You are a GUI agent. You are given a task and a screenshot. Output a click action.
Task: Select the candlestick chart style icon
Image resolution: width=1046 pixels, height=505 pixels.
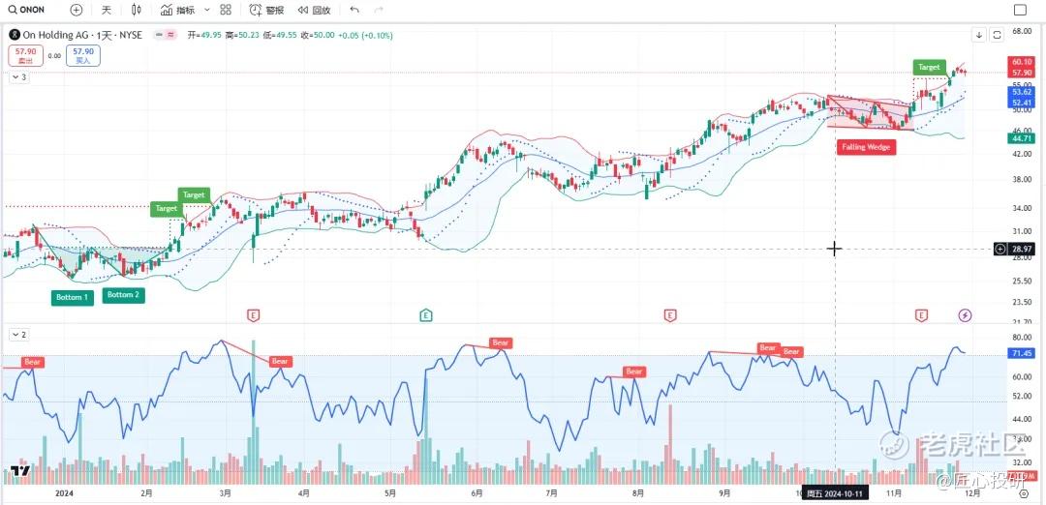[x=137, y=10]
